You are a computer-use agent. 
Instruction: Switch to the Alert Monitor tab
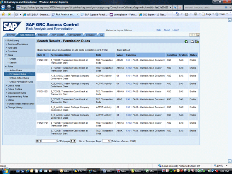pyautogui.click(x=58, y=35)
